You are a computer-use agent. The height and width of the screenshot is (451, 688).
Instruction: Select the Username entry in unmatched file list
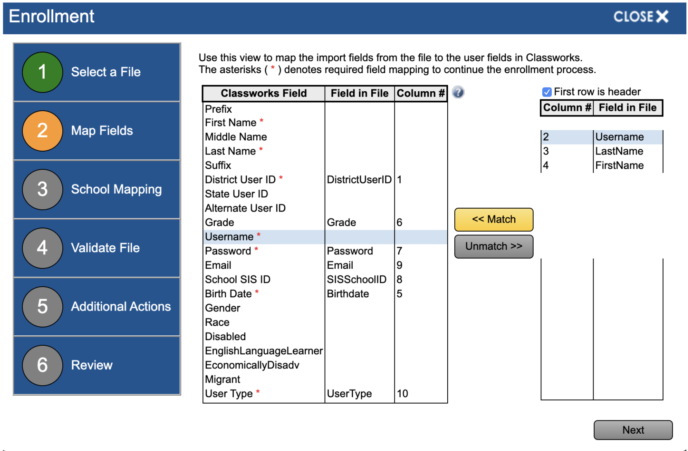(602, 137)
